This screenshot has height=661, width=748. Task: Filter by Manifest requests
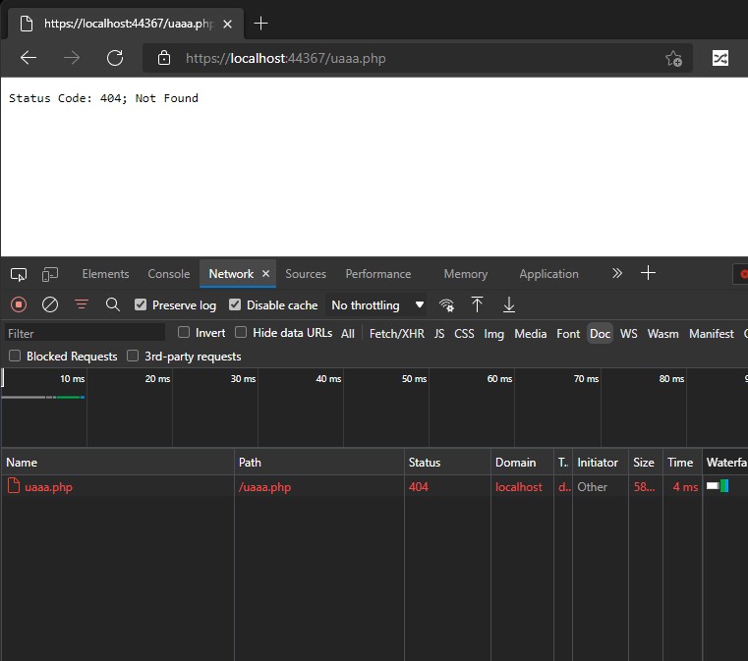pyautogui.click(x=712, y=334)
